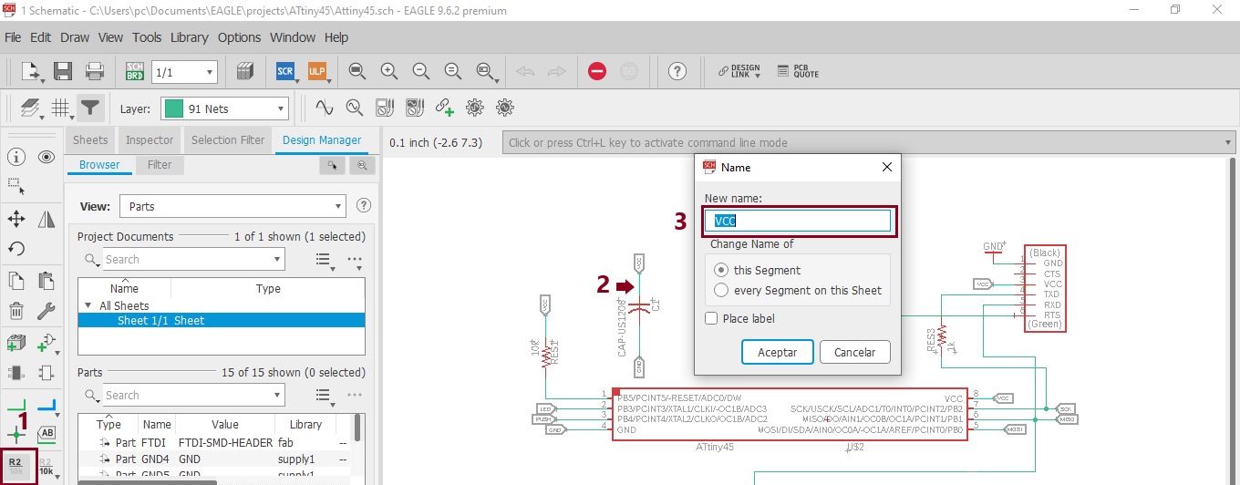Switch to the Inspector tab

[x=150, y=140]
